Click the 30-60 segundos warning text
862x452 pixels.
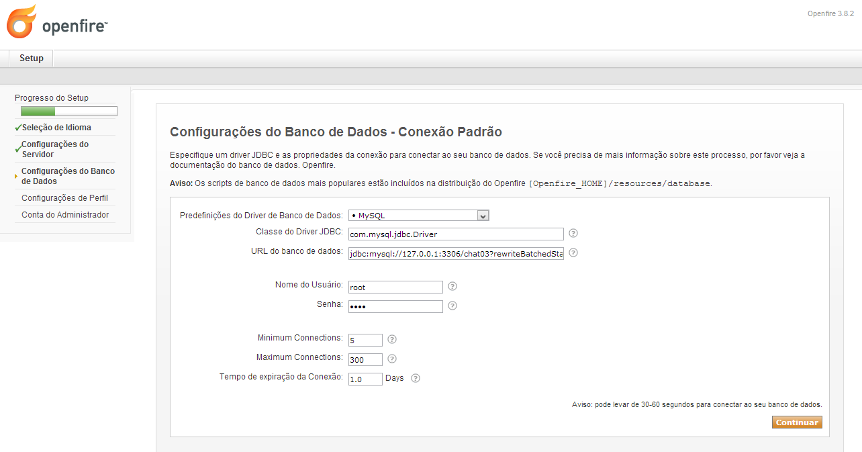(697, 404)
